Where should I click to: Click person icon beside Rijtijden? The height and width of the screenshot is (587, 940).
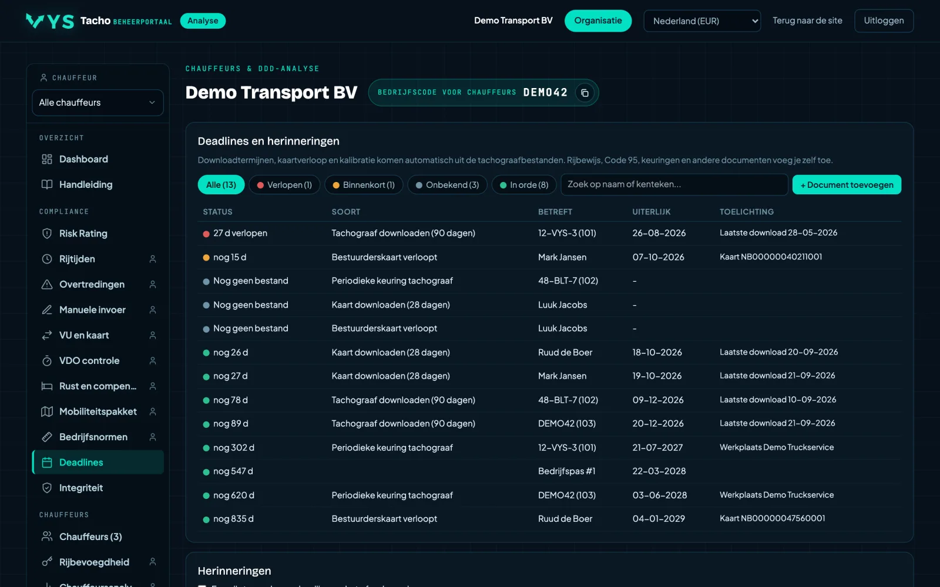click(153, 259)
